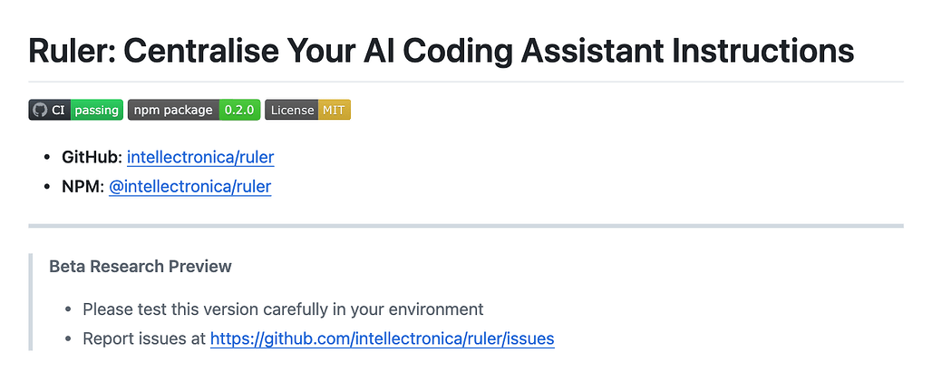Click the thick horizontal divider line
Image resolution: width=932 pixels, height=372 pixels.
pyautogui.click(x=466, y=226)
